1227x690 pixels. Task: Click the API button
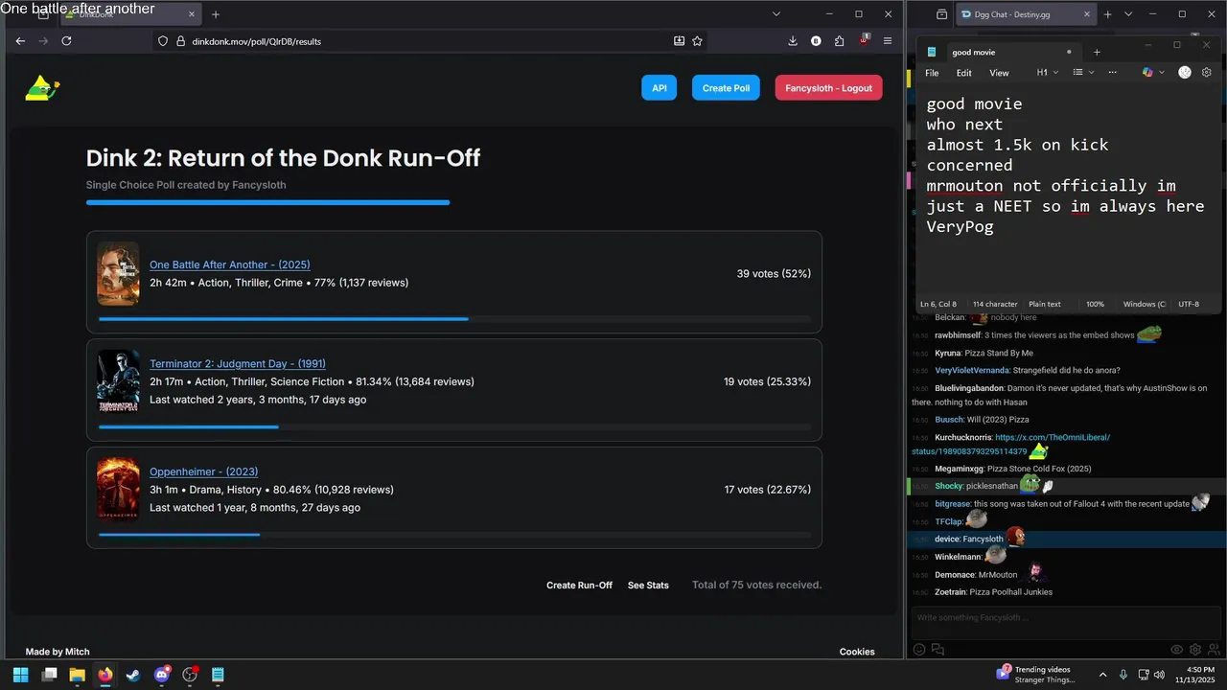coord(660,88)
